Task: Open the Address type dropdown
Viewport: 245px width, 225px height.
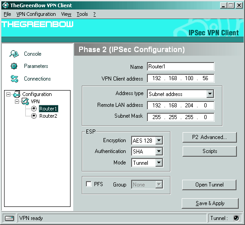Action: pos(210,94)
